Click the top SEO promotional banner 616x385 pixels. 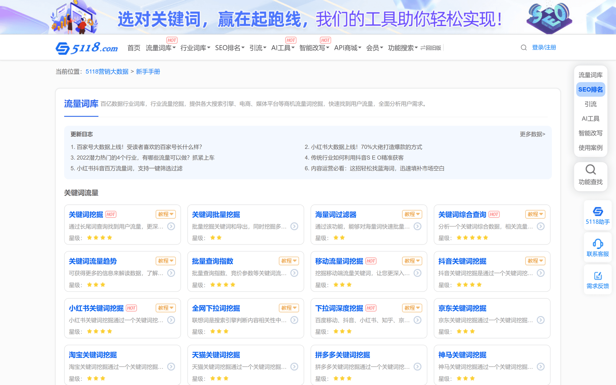[308, 17]
